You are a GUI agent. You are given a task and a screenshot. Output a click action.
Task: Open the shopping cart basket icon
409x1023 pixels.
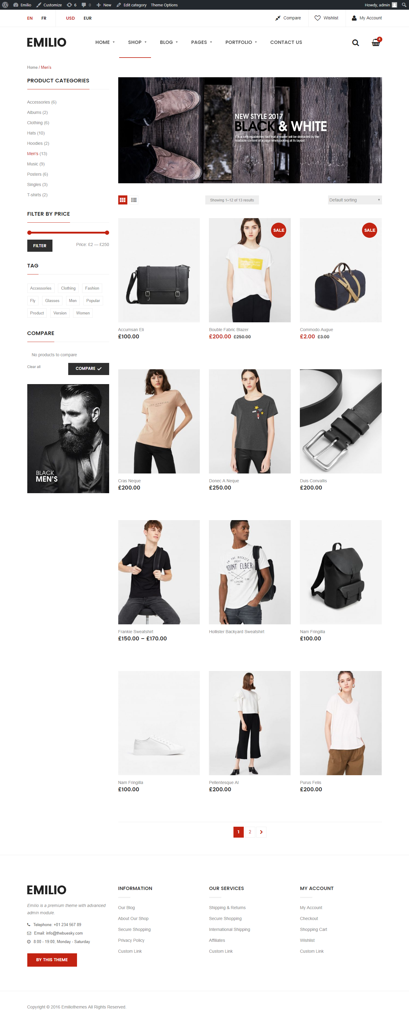[376, 42]
